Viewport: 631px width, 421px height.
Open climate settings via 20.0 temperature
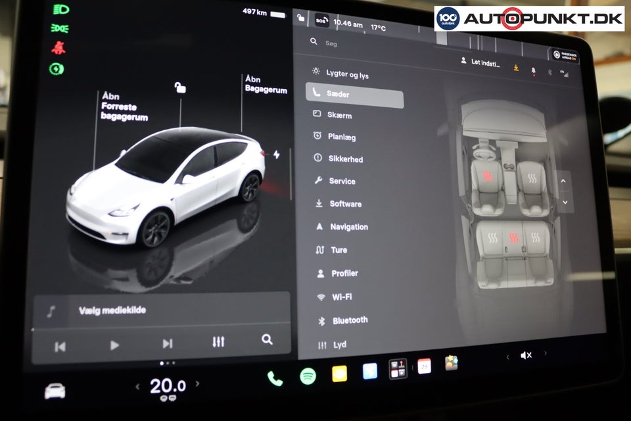(168, 387)
